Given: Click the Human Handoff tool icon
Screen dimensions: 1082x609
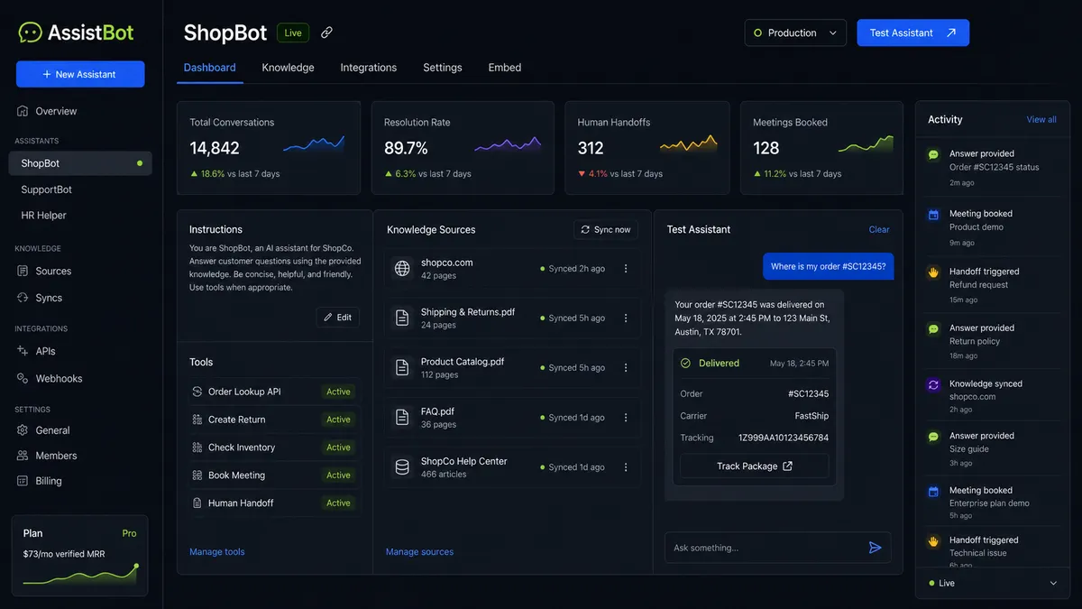Looking at the screenshot, I should pyautogui.click(x=197, y=503).
